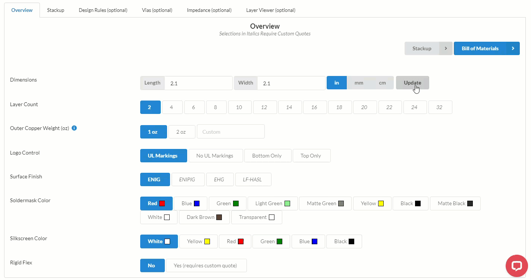Switch to the Stackup tab
Screen dimensions: 531x280
pos(56,10)
